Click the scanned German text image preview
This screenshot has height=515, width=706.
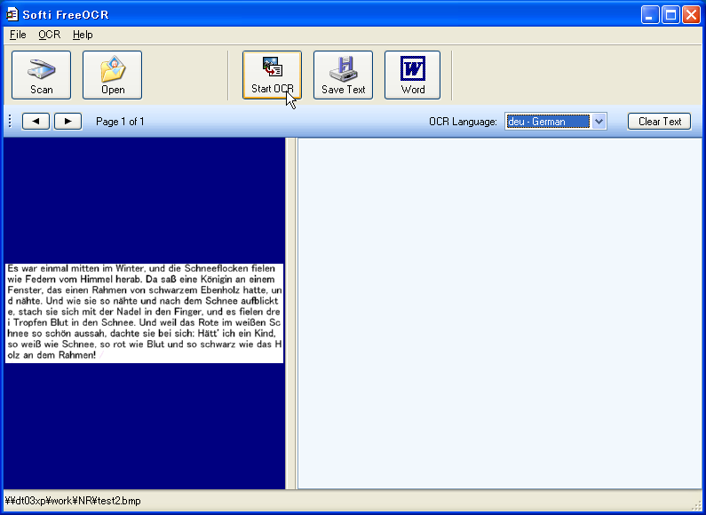(144, 313)
